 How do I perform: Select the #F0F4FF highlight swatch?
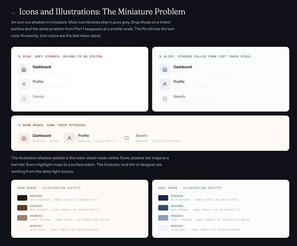[163, 228]
